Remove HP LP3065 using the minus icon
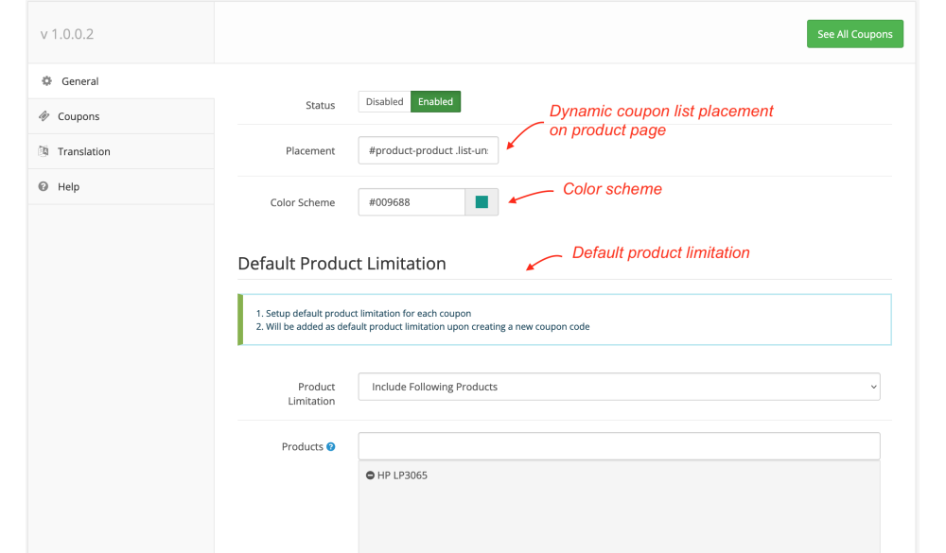 point(370,475)
